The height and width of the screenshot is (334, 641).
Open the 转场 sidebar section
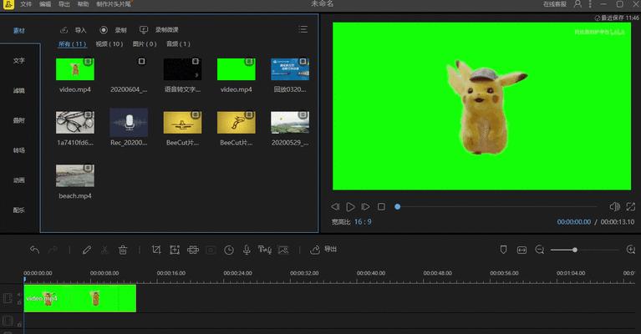(19, 150)
